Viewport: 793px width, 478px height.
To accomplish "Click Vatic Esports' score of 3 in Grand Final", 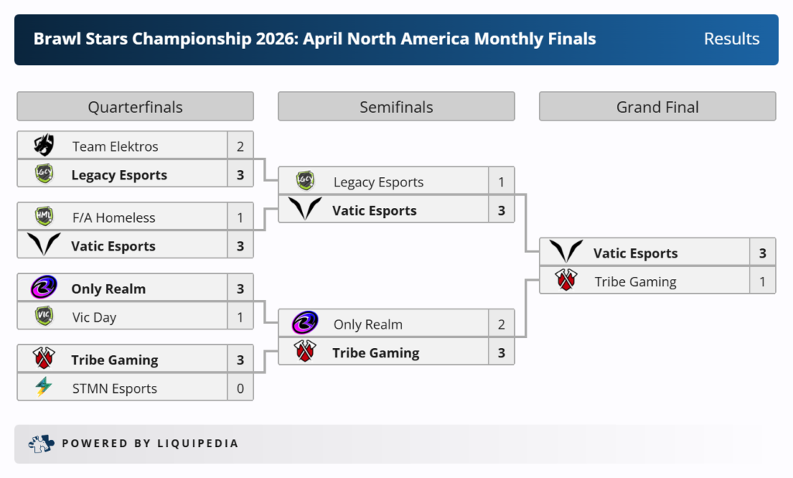I will point(763,253).
